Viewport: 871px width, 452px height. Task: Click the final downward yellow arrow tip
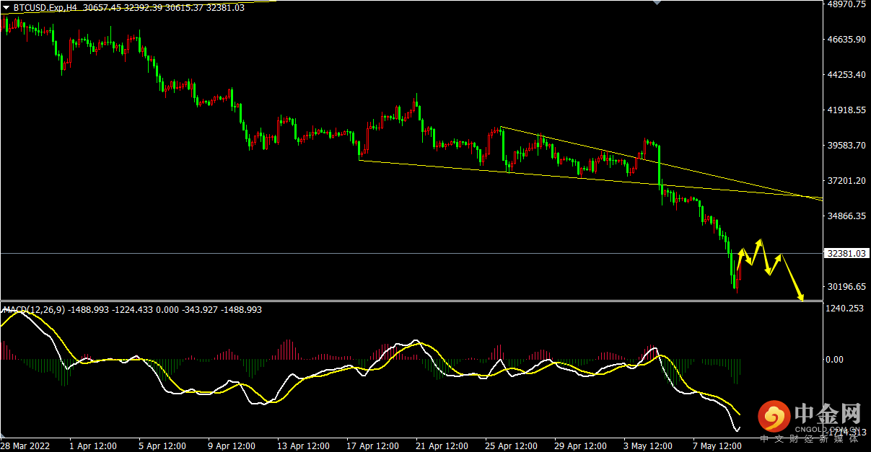coord(801,298)
